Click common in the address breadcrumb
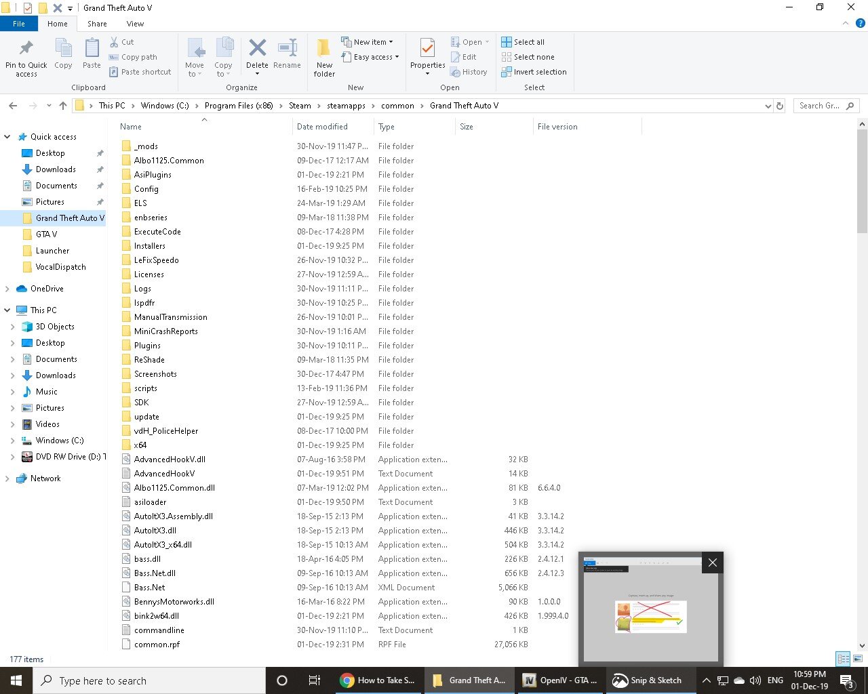 (x=397, y=106)
